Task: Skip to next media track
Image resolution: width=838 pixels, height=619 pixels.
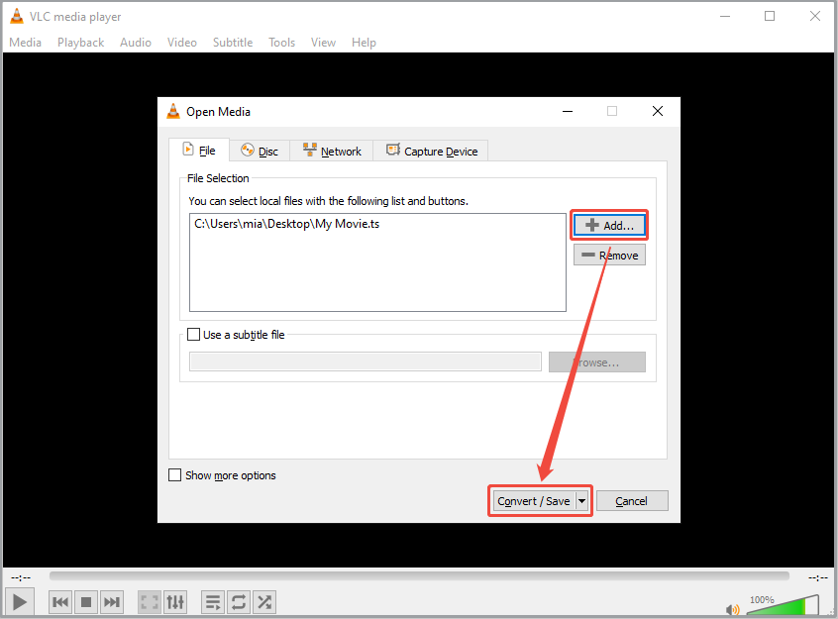Action: (x=112, y=602)
